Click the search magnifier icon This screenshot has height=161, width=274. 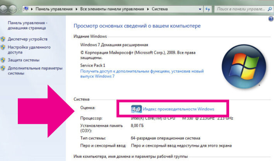(x=270, y=9)
